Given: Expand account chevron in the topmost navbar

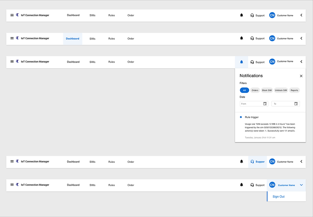Looking at the screenshot, I should [x=301, y=15].
